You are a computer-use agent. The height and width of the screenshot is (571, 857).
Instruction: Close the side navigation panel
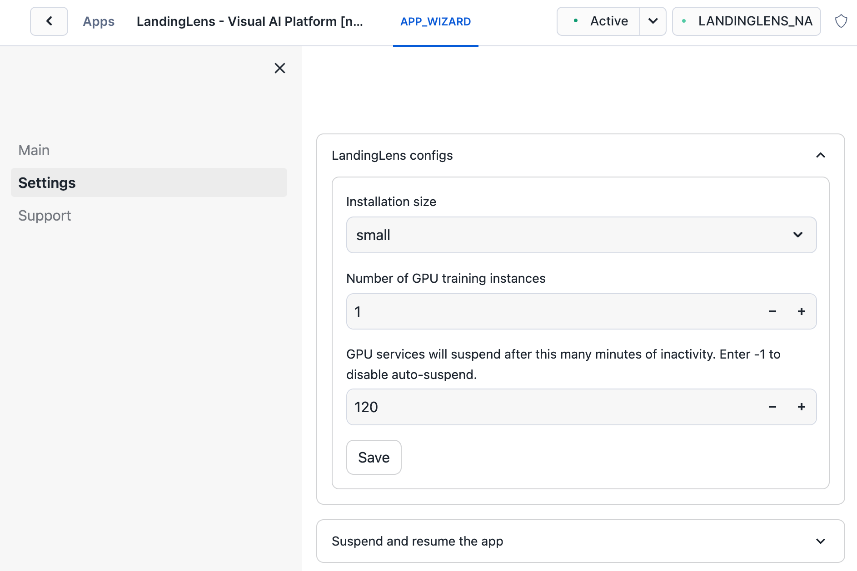click(x=280, y=68)
